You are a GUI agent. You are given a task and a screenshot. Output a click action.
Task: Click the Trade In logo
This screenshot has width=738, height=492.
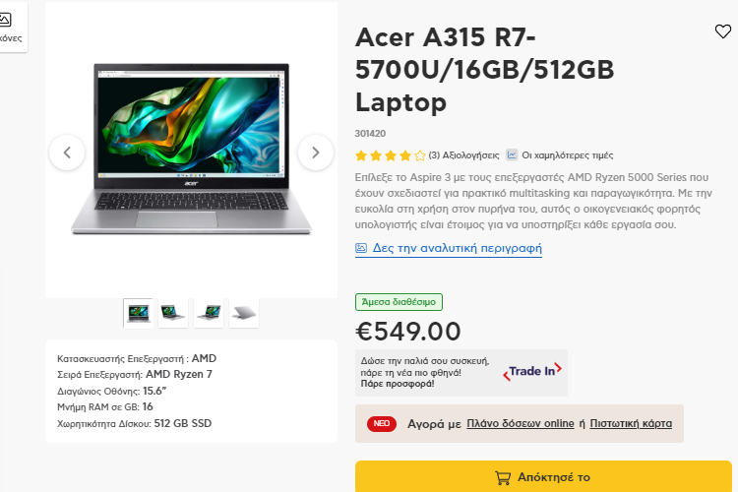pyautogui.click(x=532, y=372)
